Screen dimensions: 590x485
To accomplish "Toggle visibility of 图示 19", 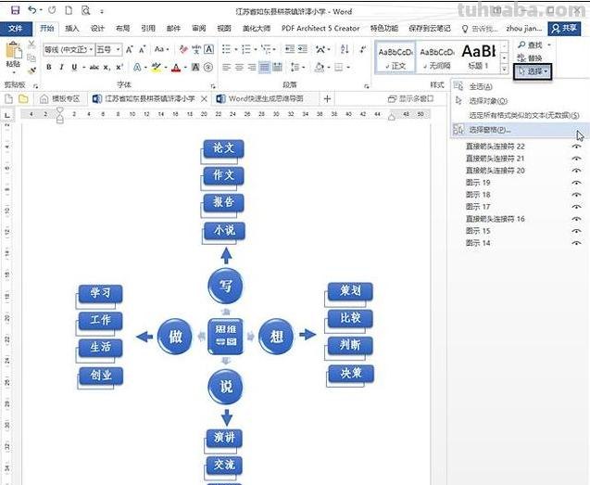I will pyautogui.click(x=576, y=183).
